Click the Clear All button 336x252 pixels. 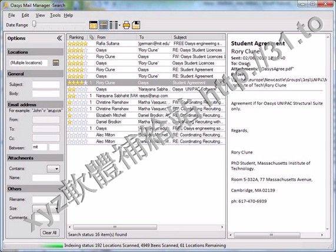[49, 233]
